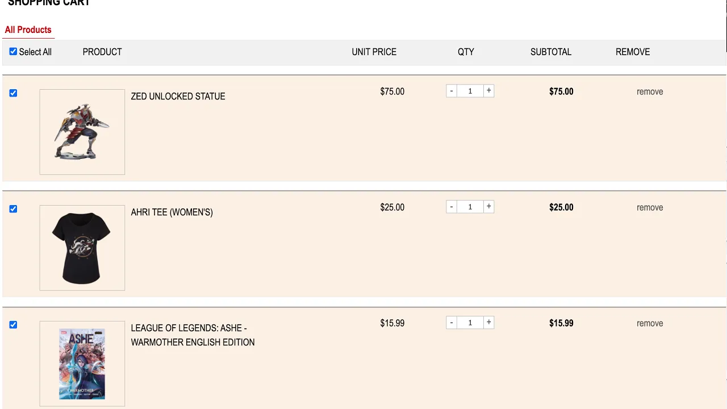The height and width of the screenshot is (409, 727).
Task: Open the Ahri black tee thumbnail
Action: tap(82, 248)
